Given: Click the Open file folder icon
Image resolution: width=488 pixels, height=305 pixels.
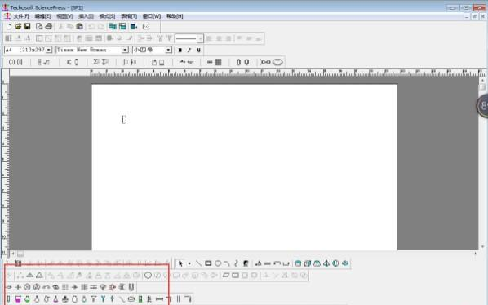Looking at the screenshot, I should pyautogui.click(x=18, y=26).
